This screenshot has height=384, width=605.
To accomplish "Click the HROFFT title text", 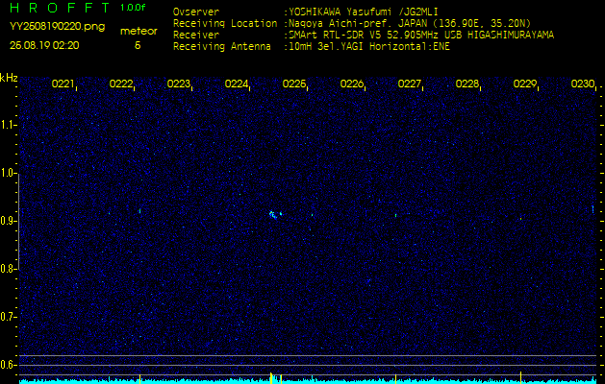I will 61,8.
